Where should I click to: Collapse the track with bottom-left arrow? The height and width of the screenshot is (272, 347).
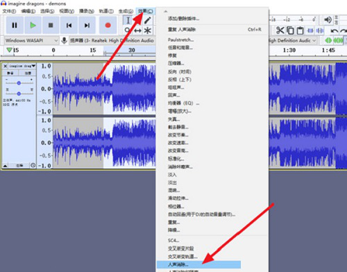point(5,166)
